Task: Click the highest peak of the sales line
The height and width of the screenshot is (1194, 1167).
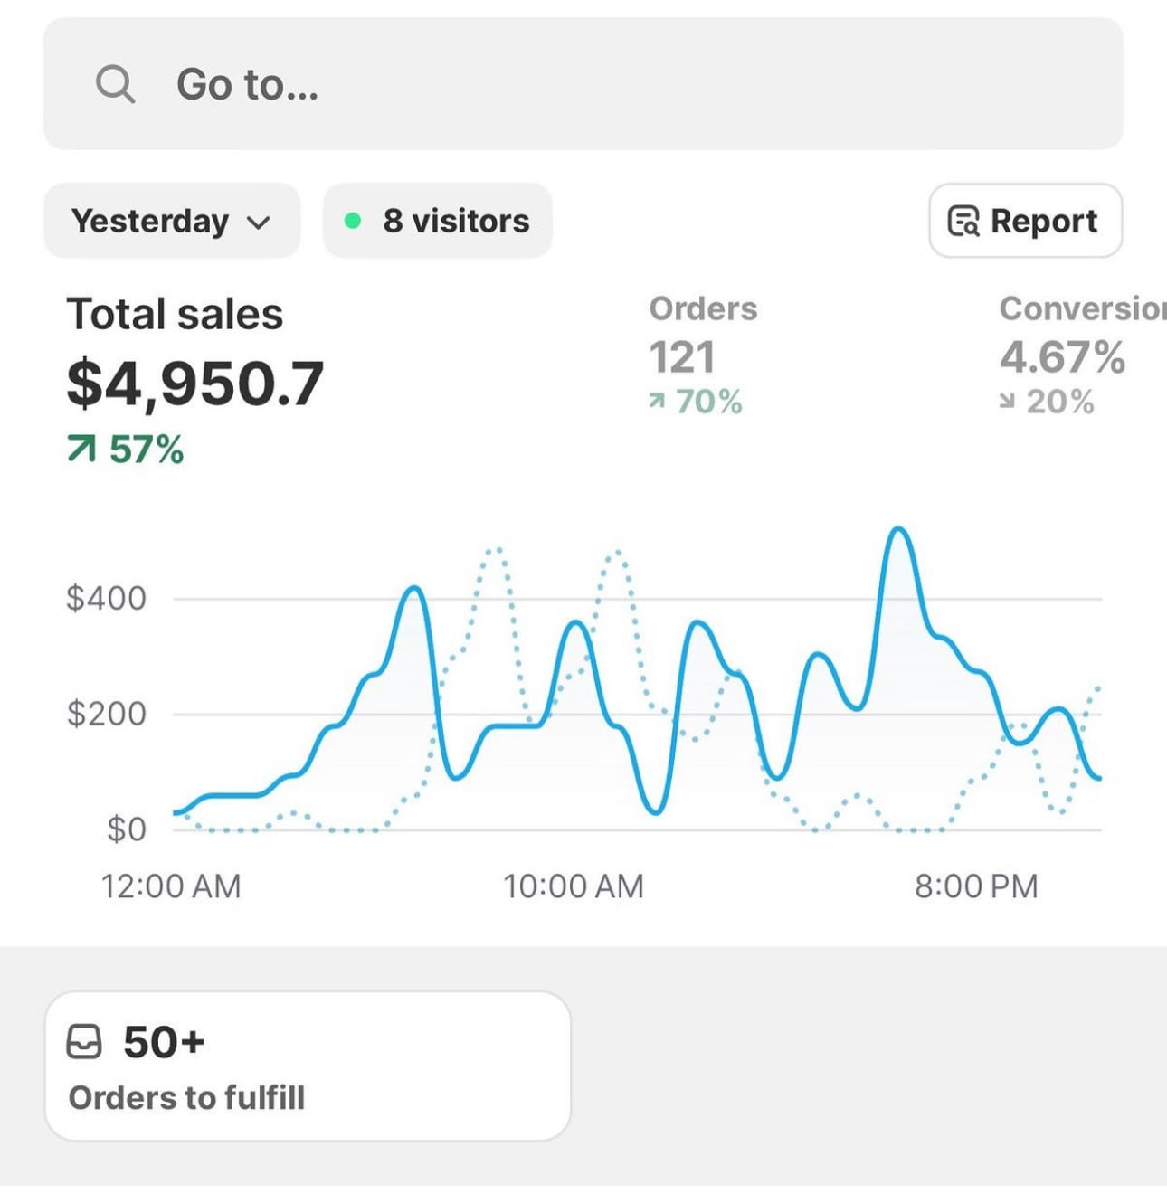Action: pyautogui.click(x=897, y=529)
